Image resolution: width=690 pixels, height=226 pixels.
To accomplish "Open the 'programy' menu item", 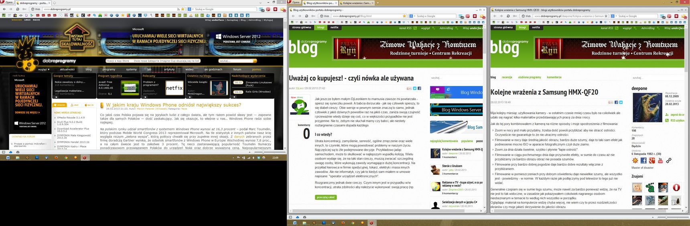I will [x=109, y=69].
